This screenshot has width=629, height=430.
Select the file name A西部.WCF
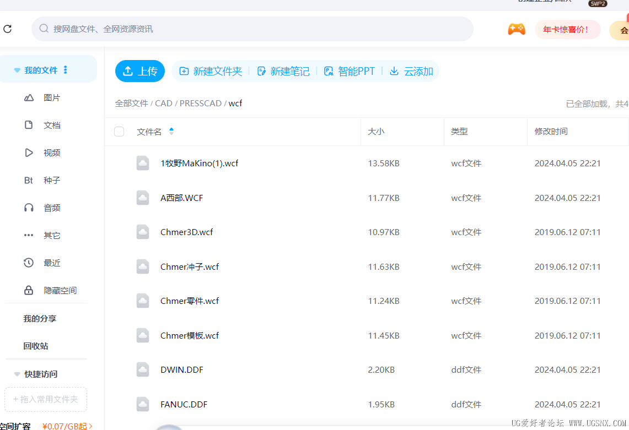(x=182, y=198)
